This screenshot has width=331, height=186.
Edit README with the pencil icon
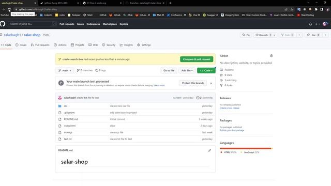pyautogui.click(x=209, y=150)
